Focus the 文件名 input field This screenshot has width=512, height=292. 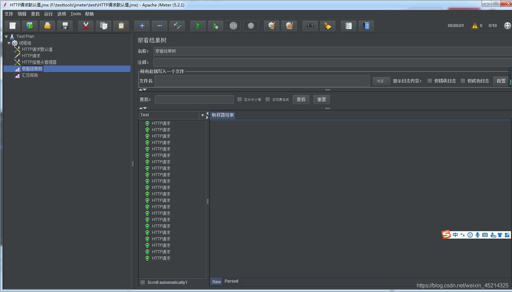pyautogui.click(x=262, y=81)
